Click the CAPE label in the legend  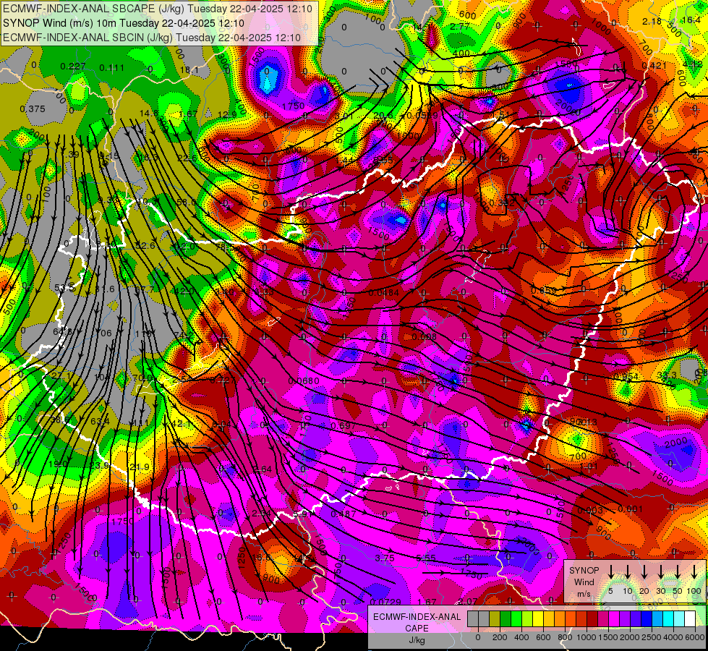(417, 629)
